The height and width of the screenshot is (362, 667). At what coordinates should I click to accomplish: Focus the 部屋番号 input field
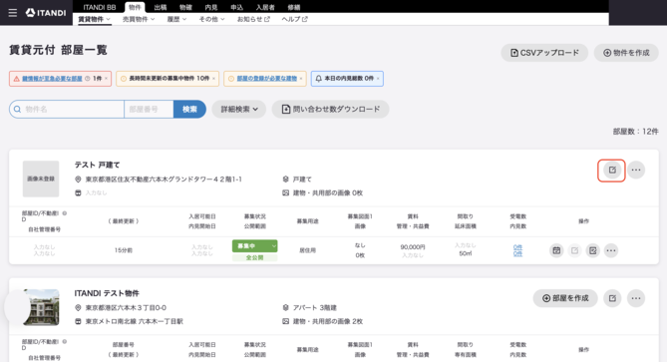point(149,110)
